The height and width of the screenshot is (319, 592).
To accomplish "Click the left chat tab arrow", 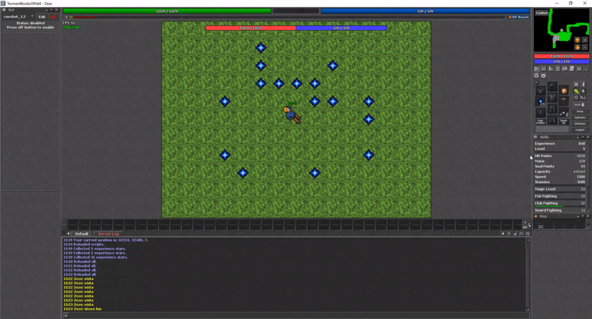I will pos(68,234).
